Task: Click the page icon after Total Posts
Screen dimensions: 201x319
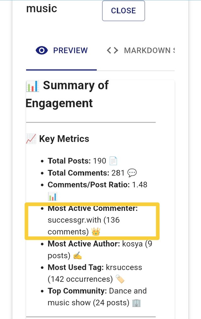Action: coord(113,161)
